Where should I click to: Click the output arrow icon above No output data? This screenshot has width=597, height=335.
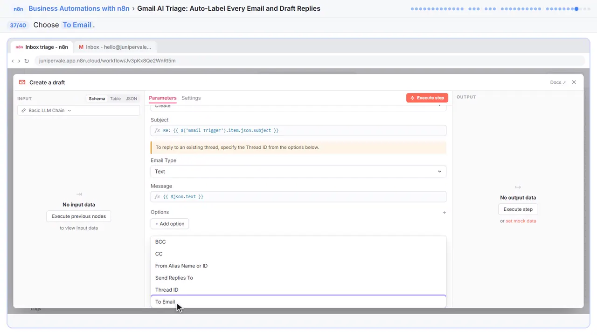518,187
